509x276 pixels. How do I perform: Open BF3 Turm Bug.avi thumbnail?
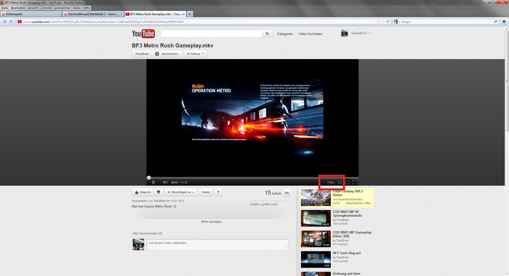coord(316,259)
